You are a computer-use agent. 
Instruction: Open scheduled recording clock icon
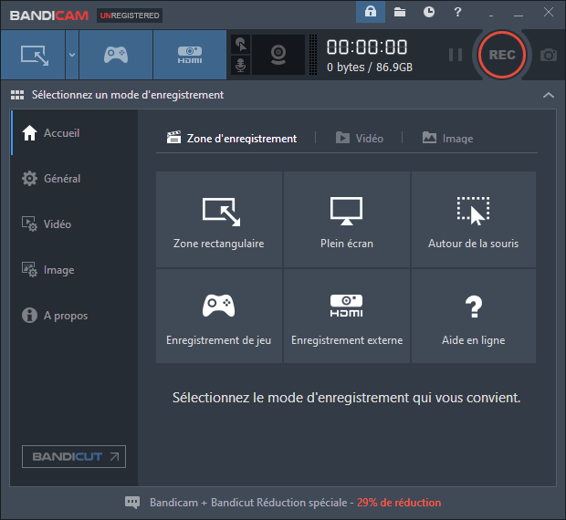[428, 12]
